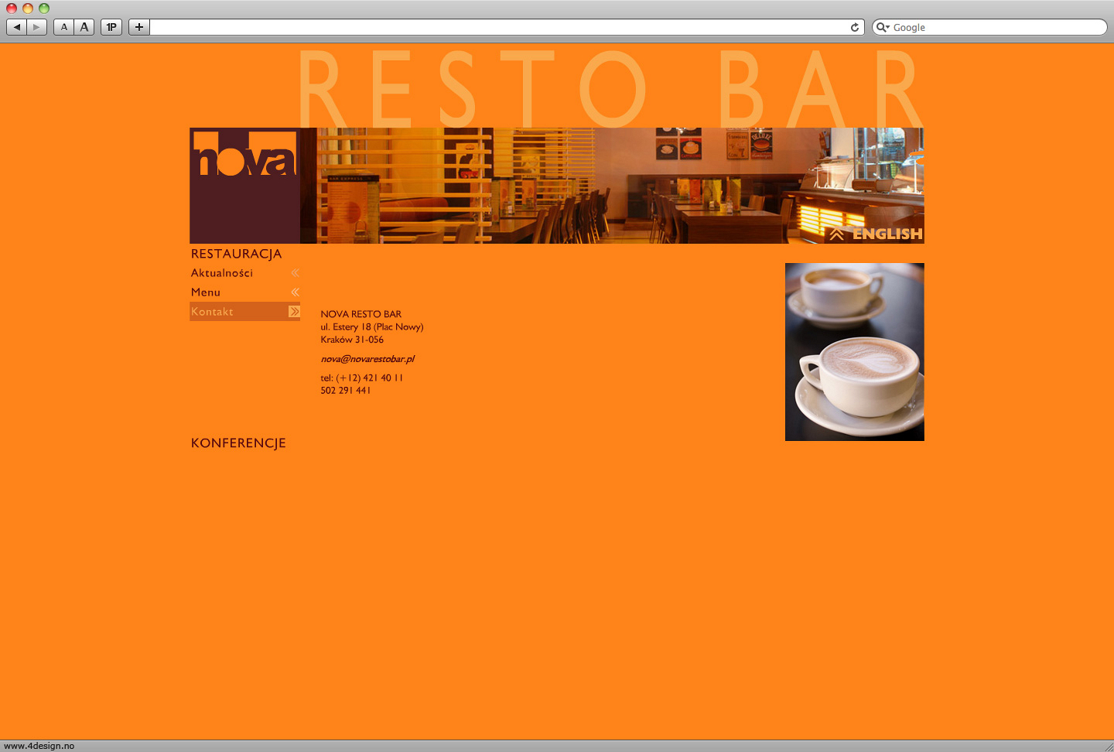The height and width of the screenshot is (752, 1114).
Task: Close the browser window with red button
Action: [x=12, y=9]
